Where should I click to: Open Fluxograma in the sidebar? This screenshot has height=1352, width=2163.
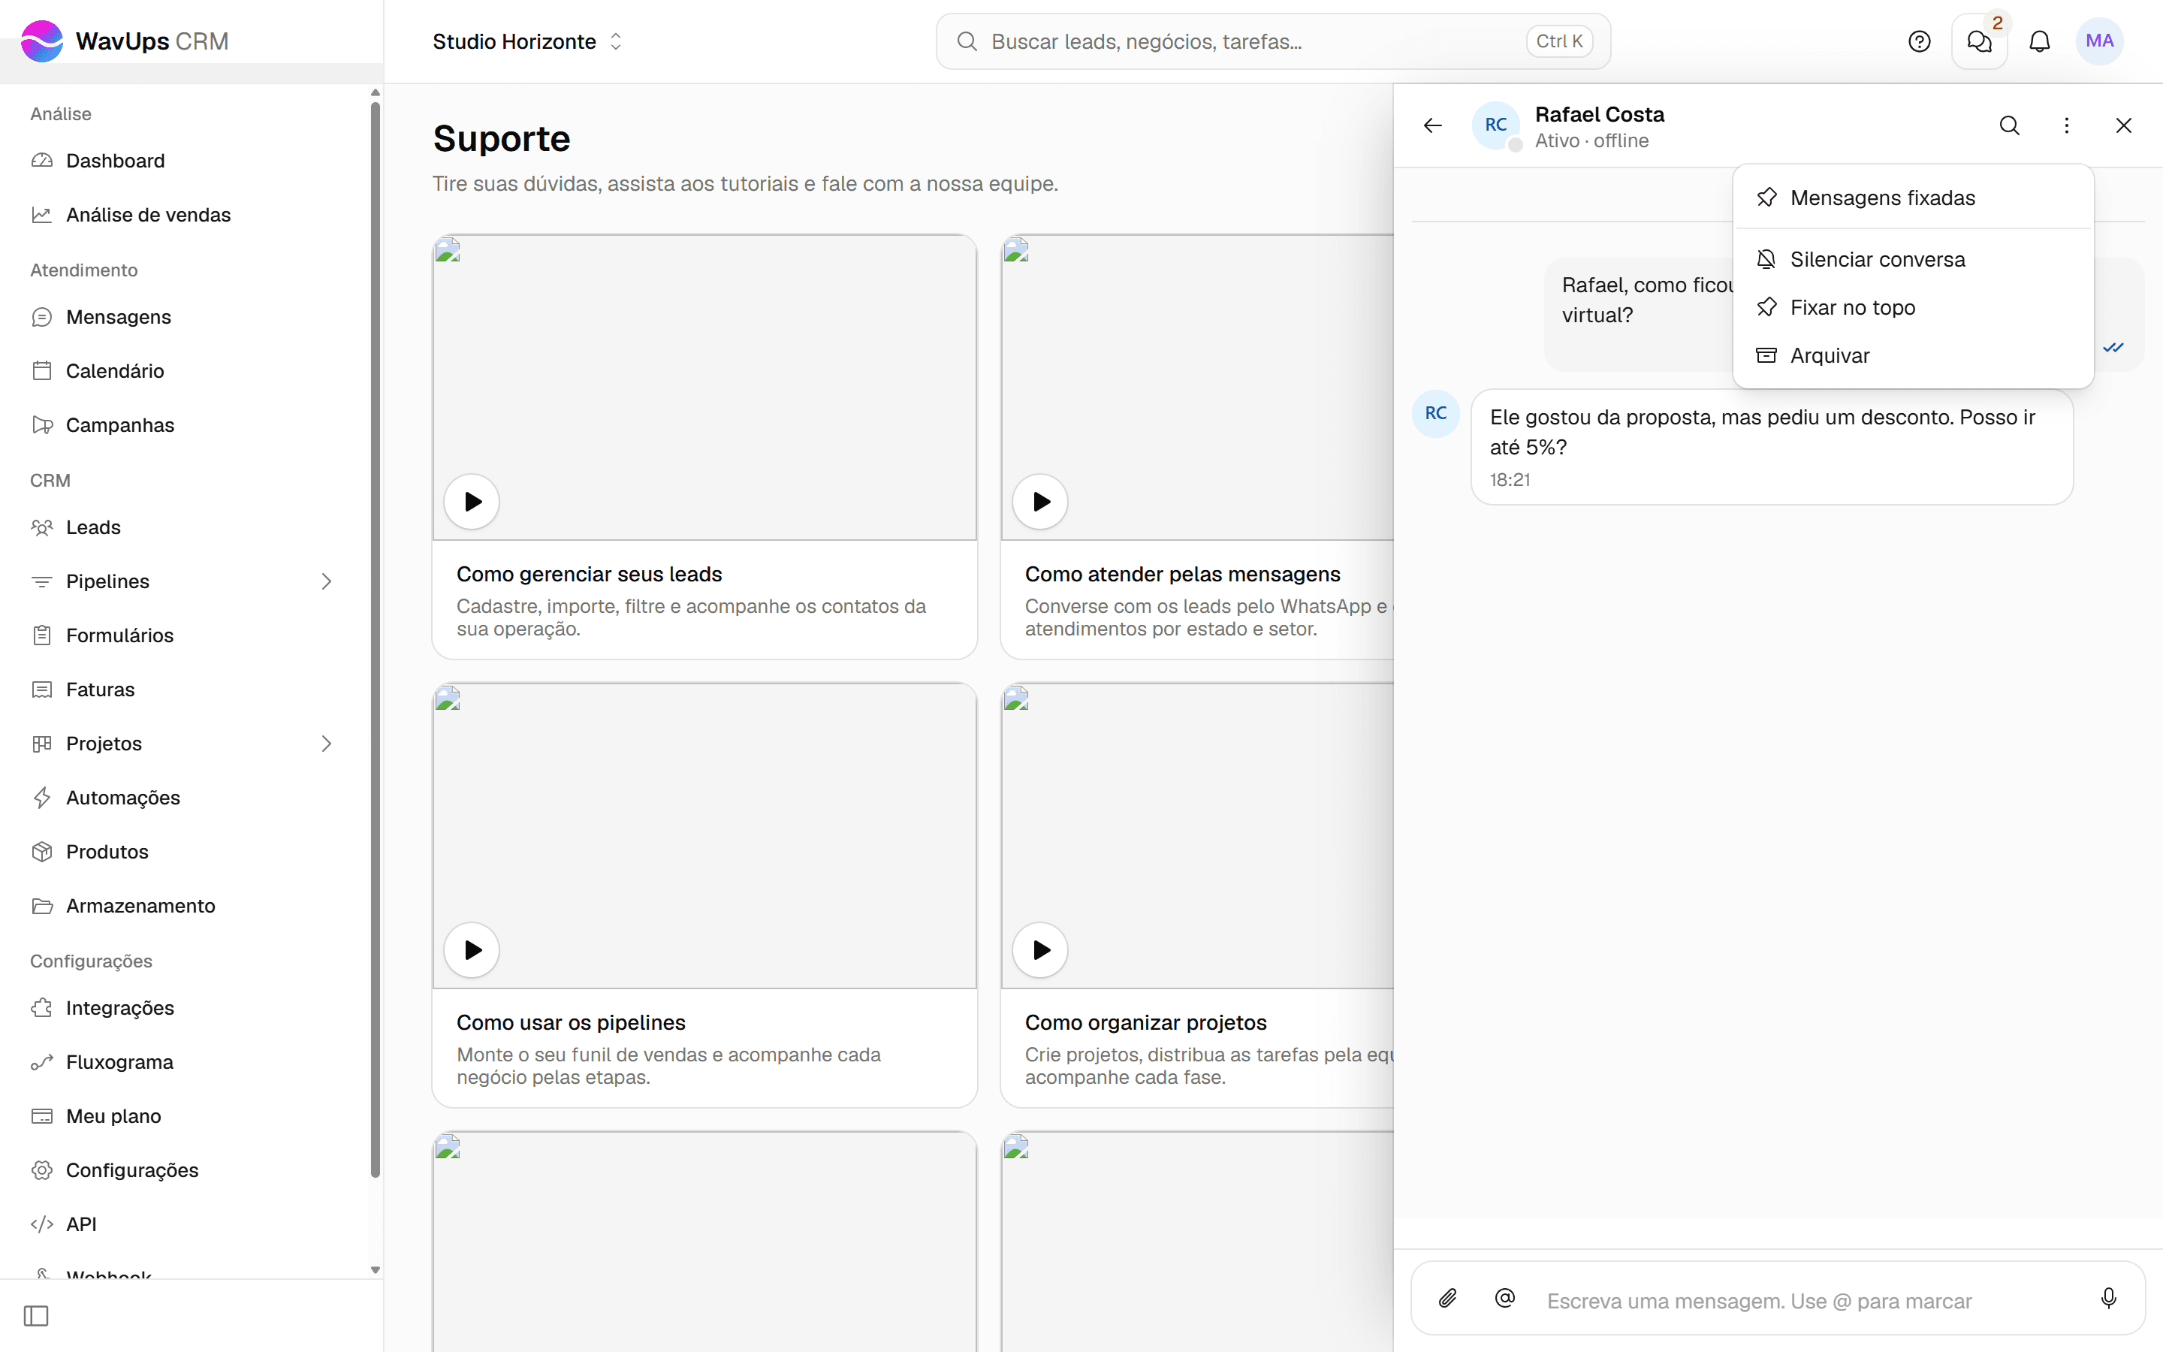(x=183, y=1062)
